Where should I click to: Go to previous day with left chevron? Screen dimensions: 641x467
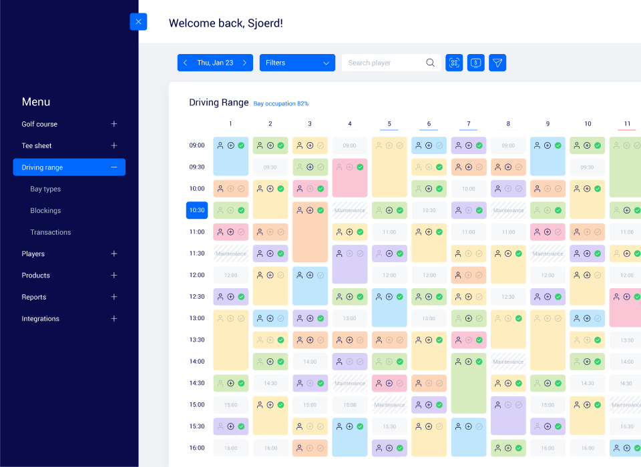coord(186,63)
